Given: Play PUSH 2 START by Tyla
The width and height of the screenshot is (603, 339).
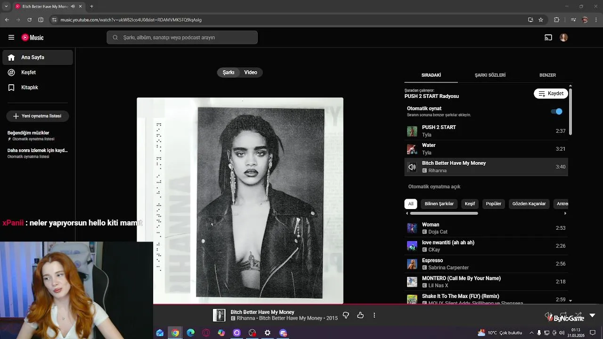Looking at the screenshot, I should (486, 131).
